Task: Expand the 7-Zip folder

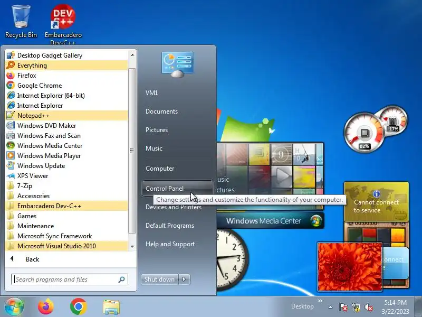Action: point(66,186)
